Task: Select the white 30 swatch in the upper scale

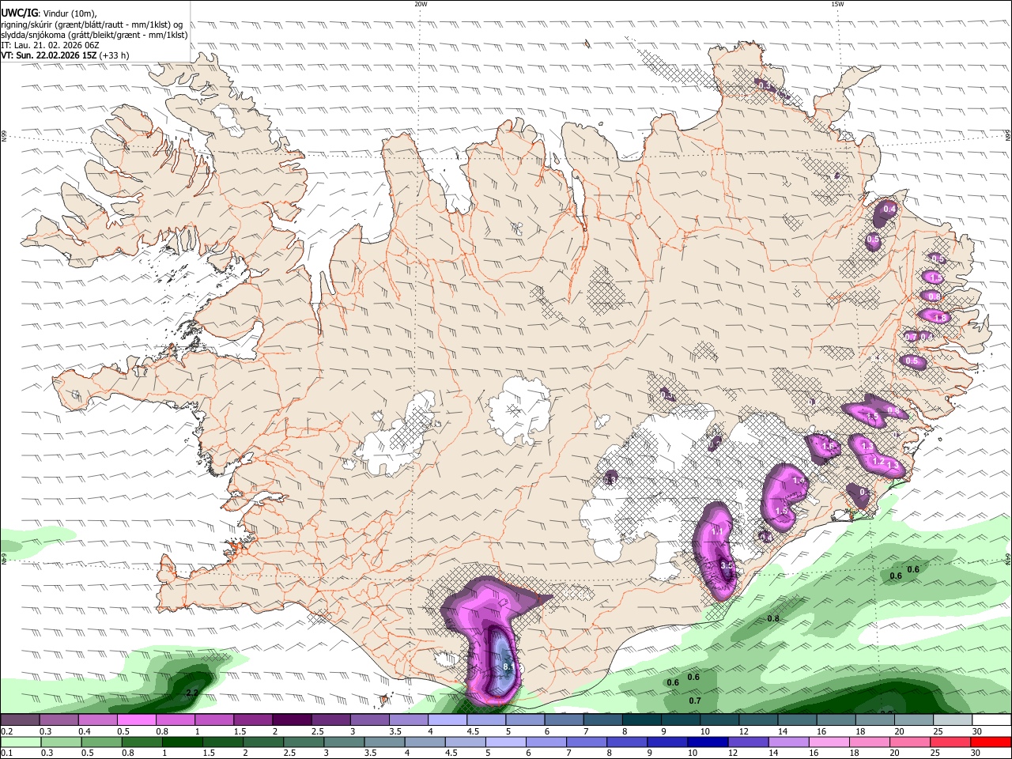Action: (x=992, y=719)
